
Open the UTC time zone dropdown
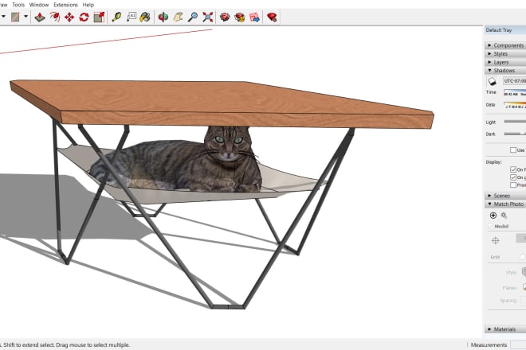tap(514, 81)
